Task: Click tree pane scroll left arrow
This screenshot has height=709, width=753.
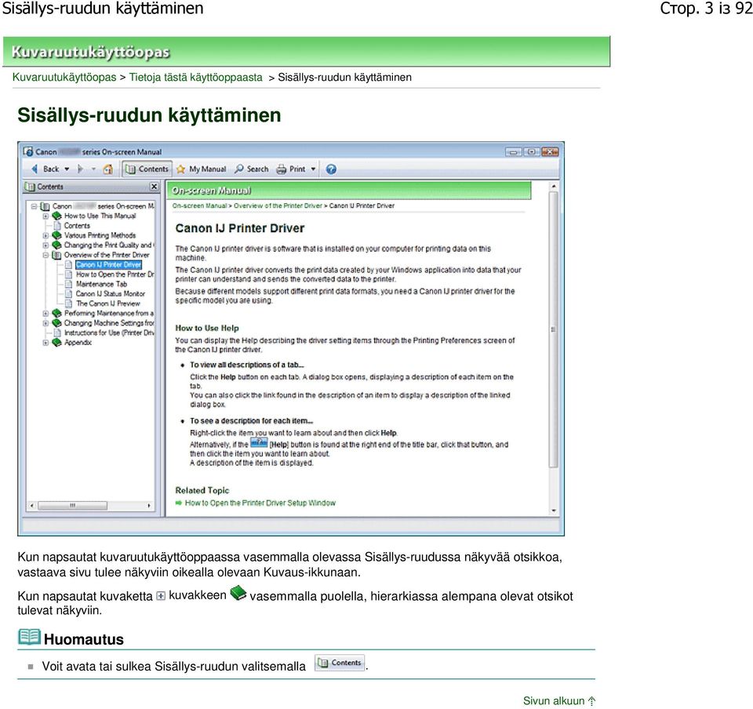Action: (x=31, y=505)
